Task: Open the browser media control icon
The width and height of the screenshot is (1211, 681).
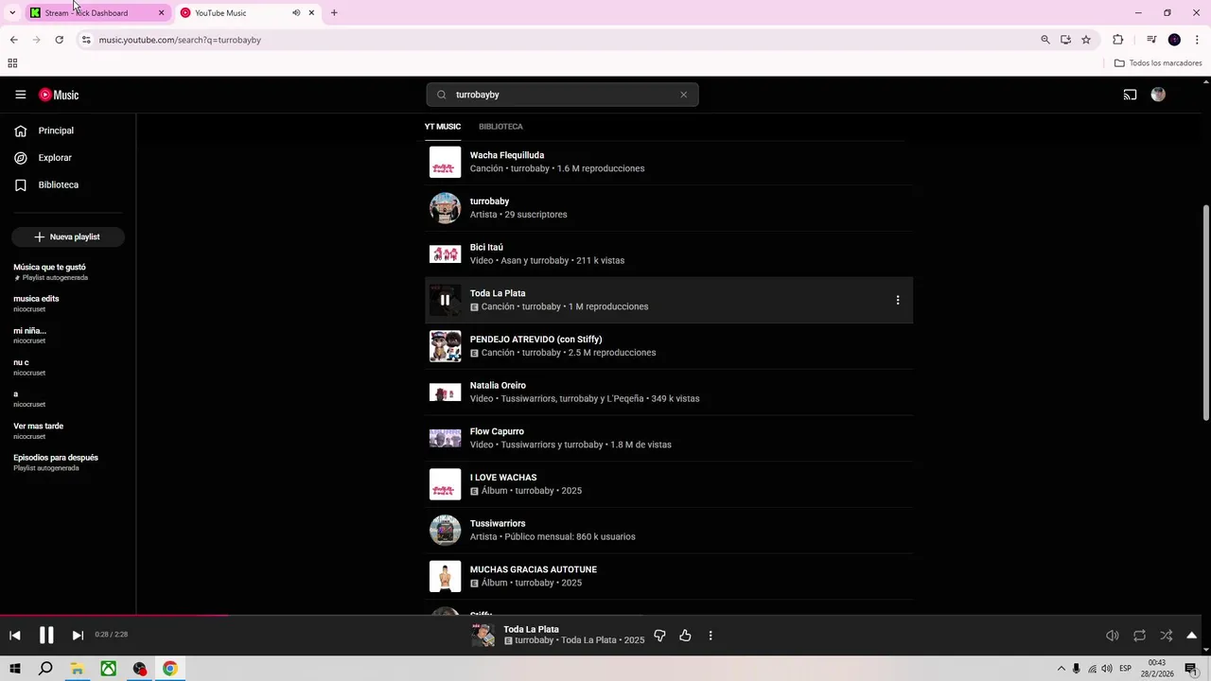Action: (1151, 40)
